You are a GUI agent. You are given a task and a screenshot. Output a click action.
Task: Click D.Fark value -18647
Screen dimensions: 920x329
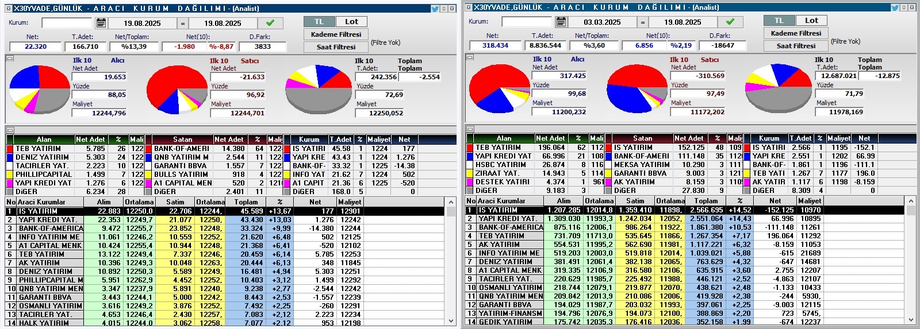722,46
